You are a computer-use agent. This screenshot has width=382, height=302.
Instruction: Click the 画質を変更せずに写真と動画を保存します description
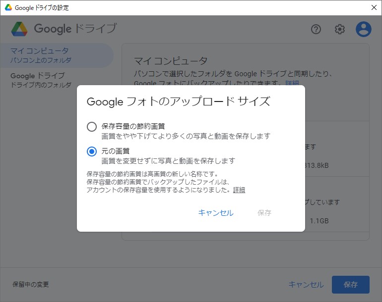click(168, 161)
